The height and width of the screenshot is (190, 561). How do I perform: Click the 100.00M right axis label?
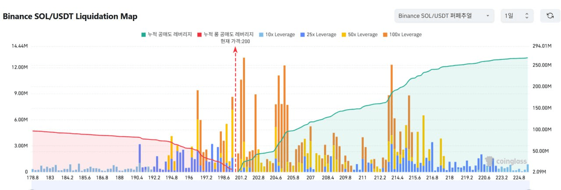click(541, 130)
